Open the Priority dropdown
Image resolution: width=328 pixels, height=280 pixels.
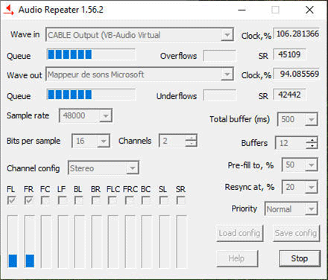click(x=311, y=209)
